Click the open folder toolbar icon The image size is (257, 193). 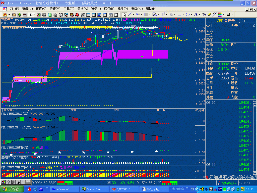(x=5, y=15)
